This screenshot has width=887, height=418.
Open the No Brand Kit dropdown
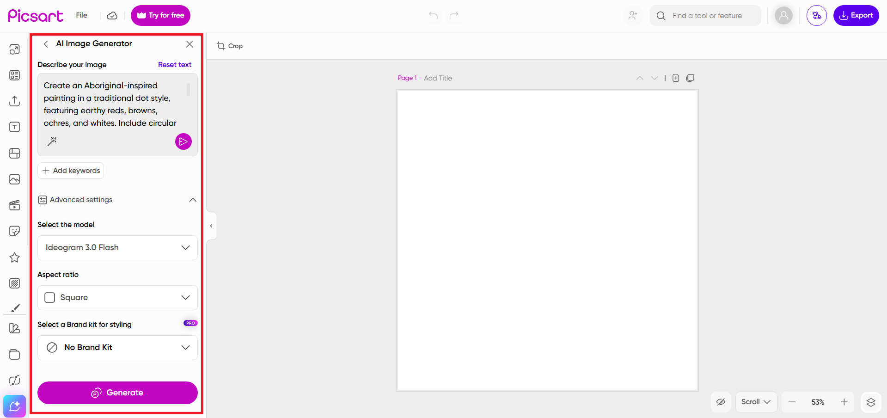coord(117,348)
